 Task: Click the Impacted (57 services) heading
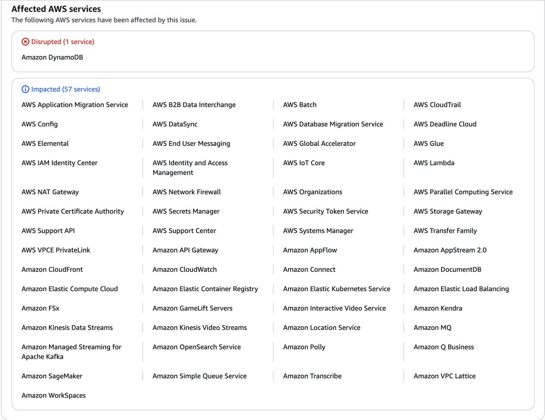pos(65,89)
